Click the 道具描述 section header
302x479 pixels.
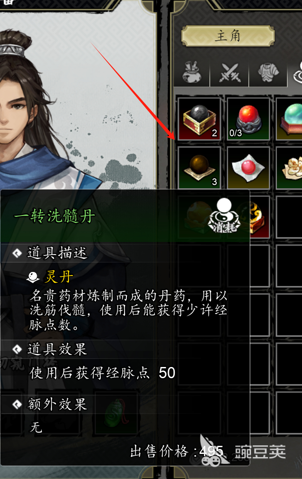(x=57, y=253)
